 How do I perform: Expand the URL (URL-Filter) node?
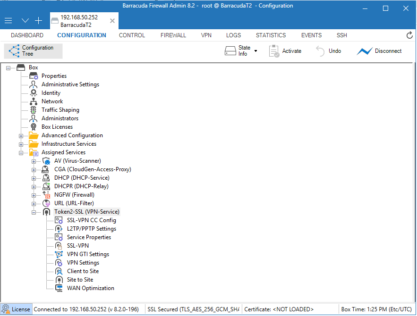(x=34, y=204)
